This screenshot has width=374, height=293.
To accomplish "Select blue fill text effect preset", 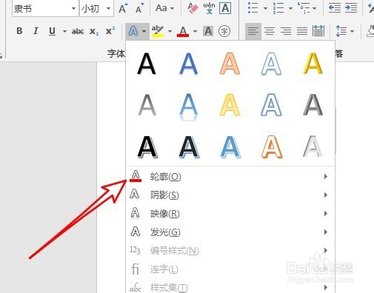I will click(188, 64).
